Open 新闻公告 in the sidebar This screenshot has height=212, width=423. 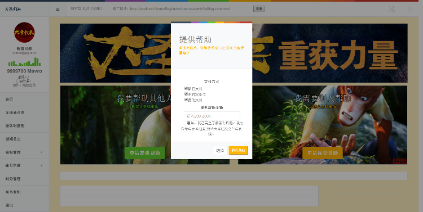(24, 139)
